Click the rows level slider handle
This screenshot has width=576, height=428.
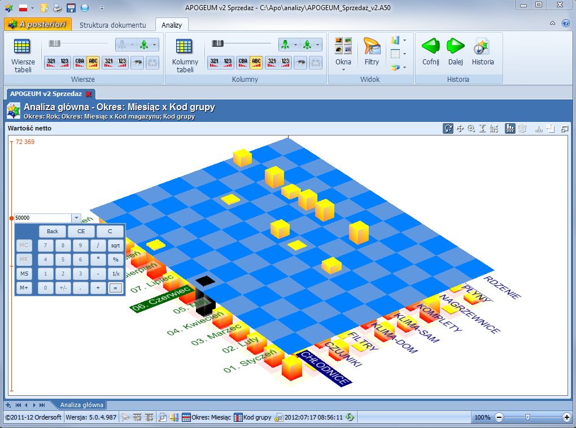54,43
